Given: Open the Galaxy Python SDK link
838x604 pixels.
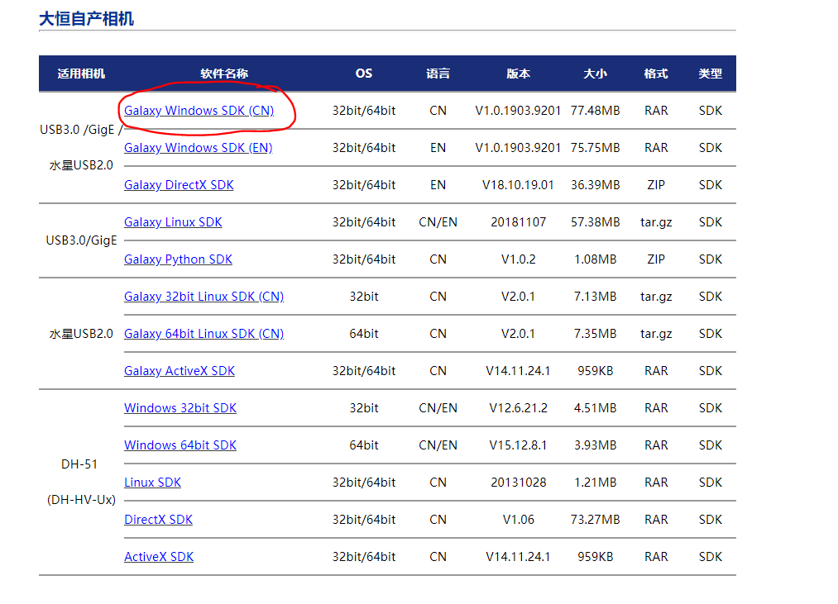Looking at the screenshot, I should 178,259.
